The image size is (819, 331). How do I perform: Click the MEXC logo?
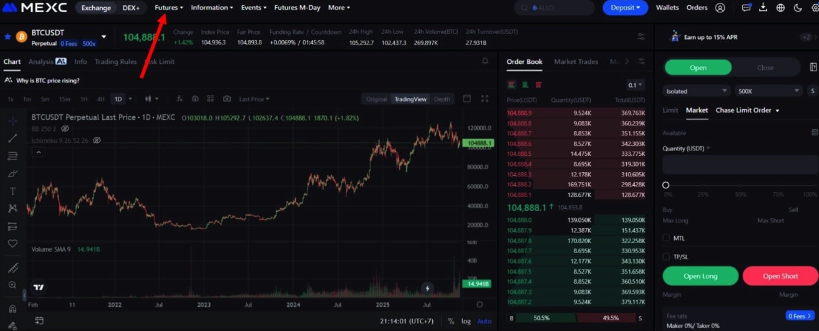(x=35, y=8)
